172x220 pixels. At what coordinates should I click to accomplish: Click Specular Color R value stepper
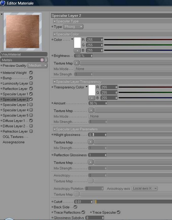coord(102,40)
